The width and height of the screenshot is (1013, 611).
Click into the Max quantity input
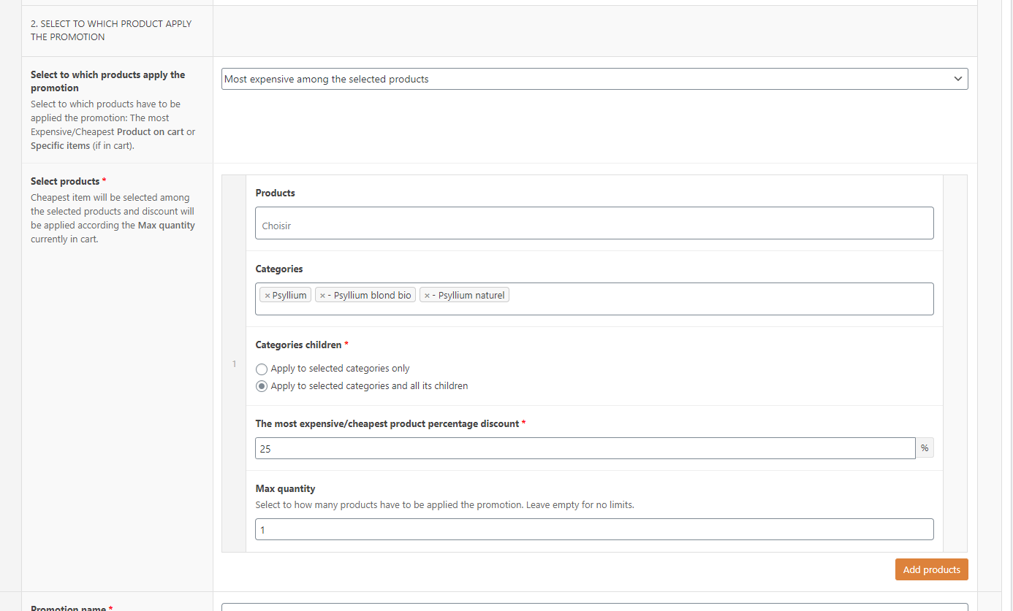tap(594, 529)
